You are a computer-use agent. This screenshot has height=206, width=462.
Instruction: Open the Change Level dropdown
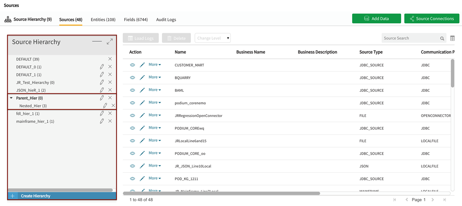coord(213,38)
